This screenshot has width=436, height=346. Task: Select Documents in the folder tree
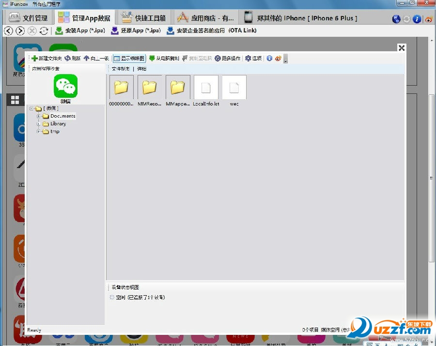point(63,116)
